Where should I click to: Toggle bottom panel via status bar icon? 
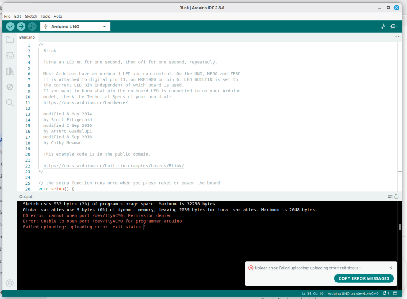click(x=395, y=293)
